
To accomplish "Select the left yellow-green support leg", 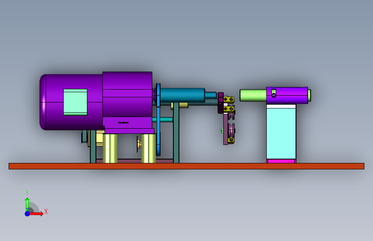I will coord(110,148).
